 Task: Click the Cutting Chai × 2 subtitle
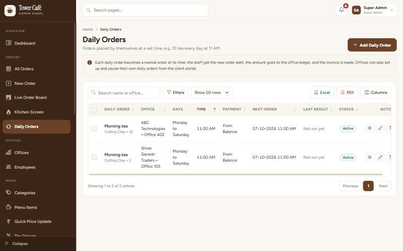[x=118, y=161]
